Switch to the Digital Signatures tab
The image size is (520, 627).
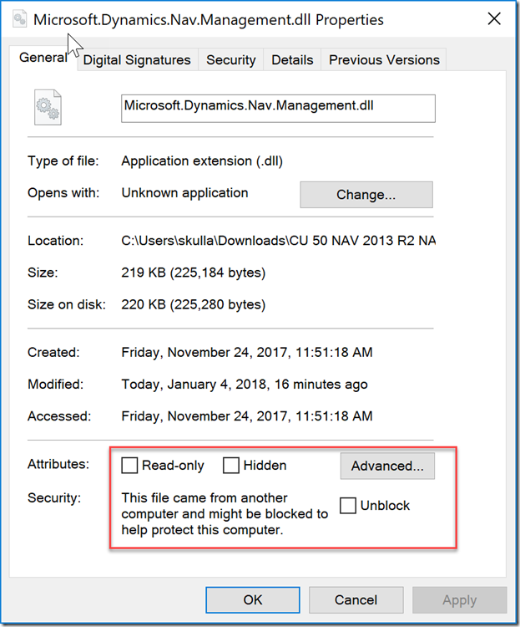coord(137,60)
